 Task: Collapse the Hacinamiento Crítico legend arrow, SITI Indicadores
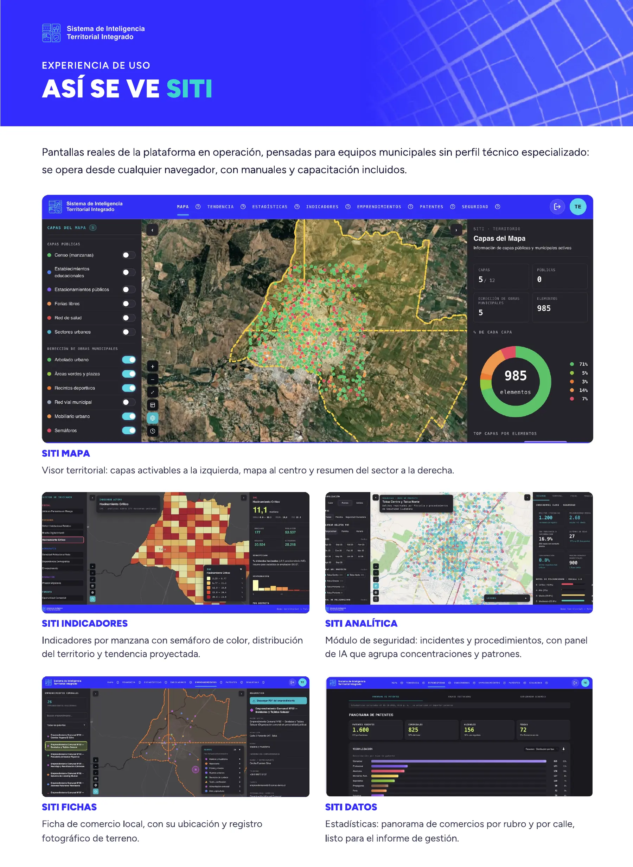[x=241, y=569]
